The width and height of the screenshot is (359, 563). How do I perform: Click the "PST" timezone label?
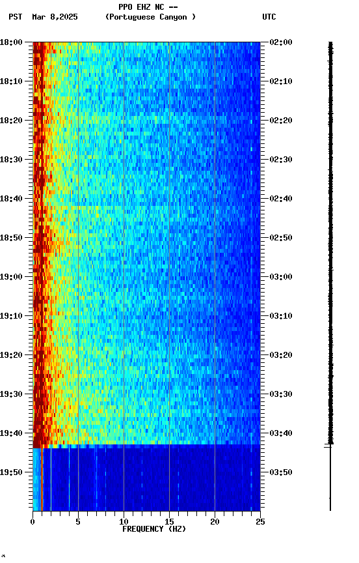[16, 17]
